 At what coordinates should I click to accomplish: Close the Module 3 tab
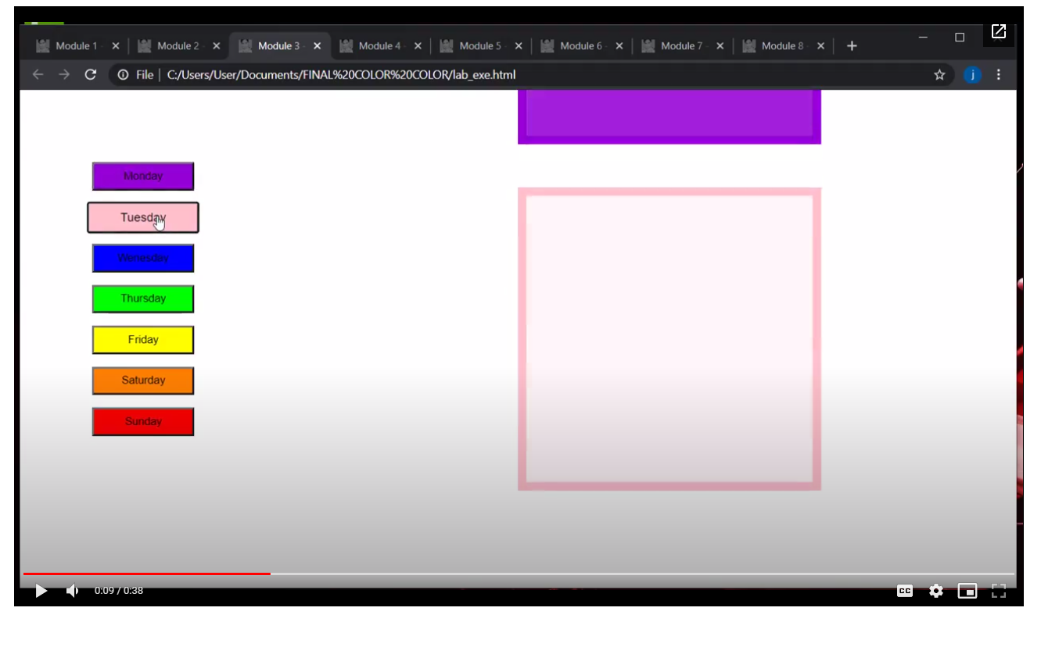(x=317, y=46)
